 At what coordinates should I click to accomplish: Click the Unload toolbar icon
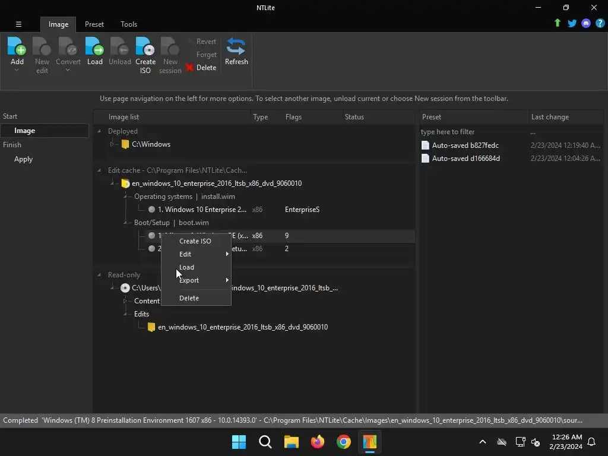[x=120, y=46]
